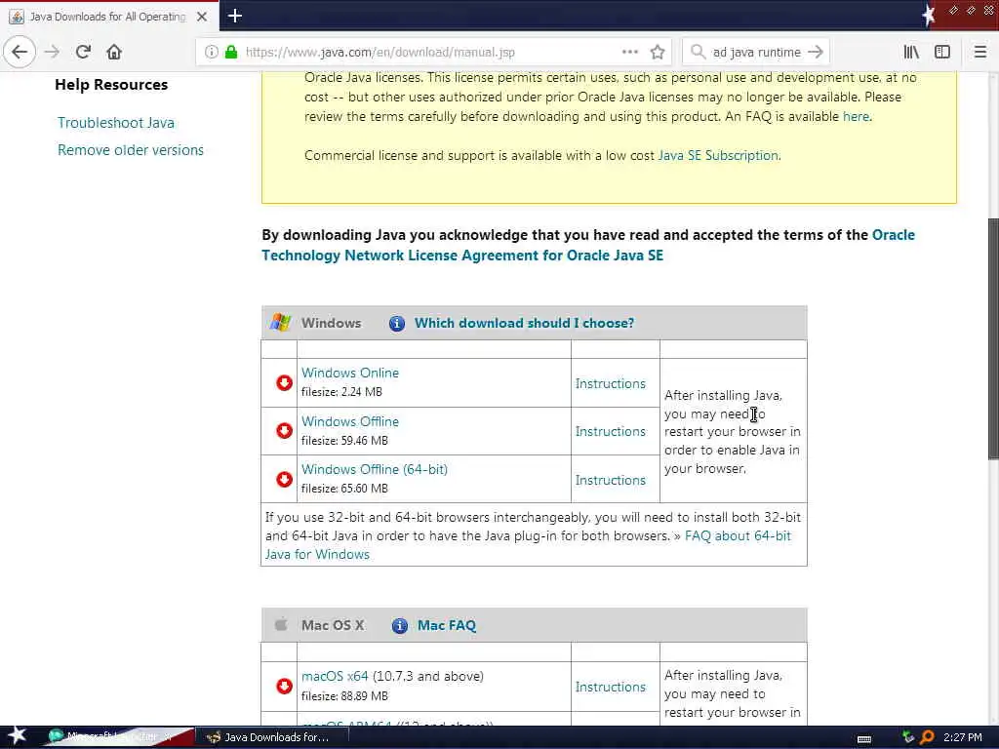Viewport: 999px width, 749px height.
Task: Open the Mac FAQ link
Action: (447, 625)
